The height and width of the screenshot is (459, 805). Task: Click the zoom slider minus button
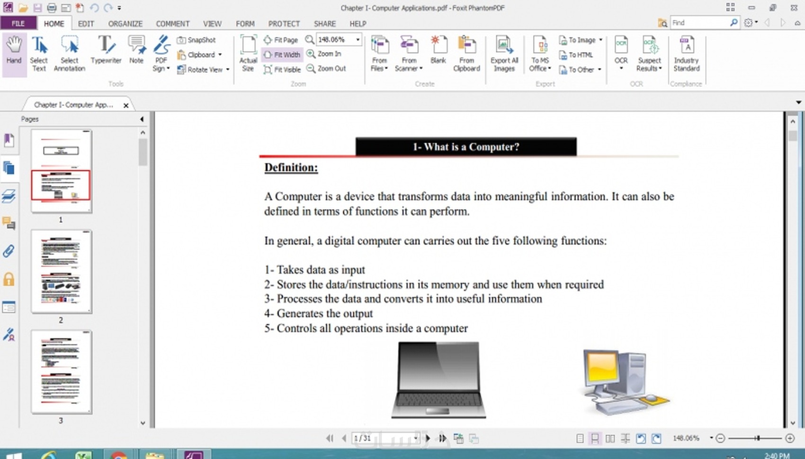pyautogui.click(x=720, y=438)
